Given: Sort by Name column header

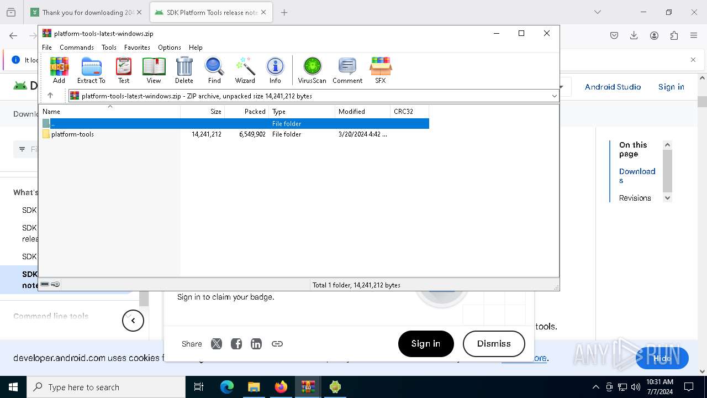Looking at the screenshot, I should 109,112.
